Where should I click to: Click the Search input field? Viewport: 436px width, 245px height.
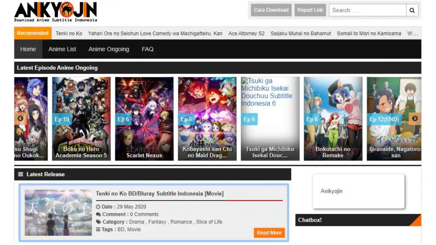[368, 10]
